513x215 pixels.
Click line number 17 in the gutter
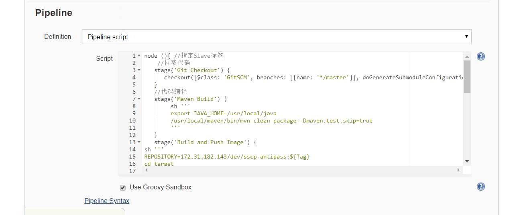pyautogui.click(x=132, y=171)
